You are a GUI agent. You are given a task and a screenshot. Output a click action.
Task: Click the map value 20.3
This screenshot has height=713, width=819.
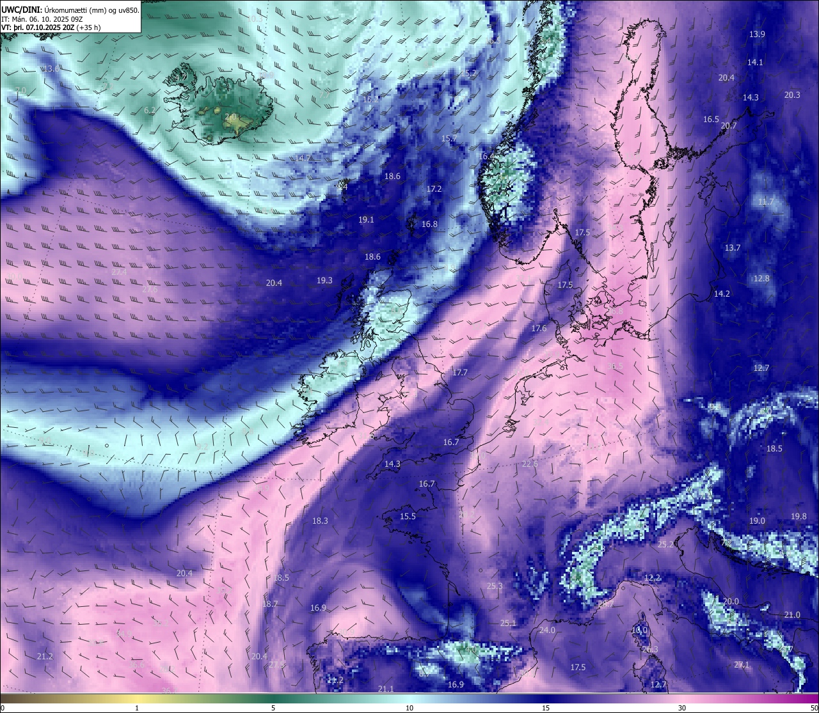[792, 95]
